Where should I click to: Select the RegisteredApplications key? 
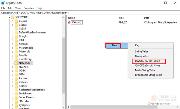[x=32, y=90]
